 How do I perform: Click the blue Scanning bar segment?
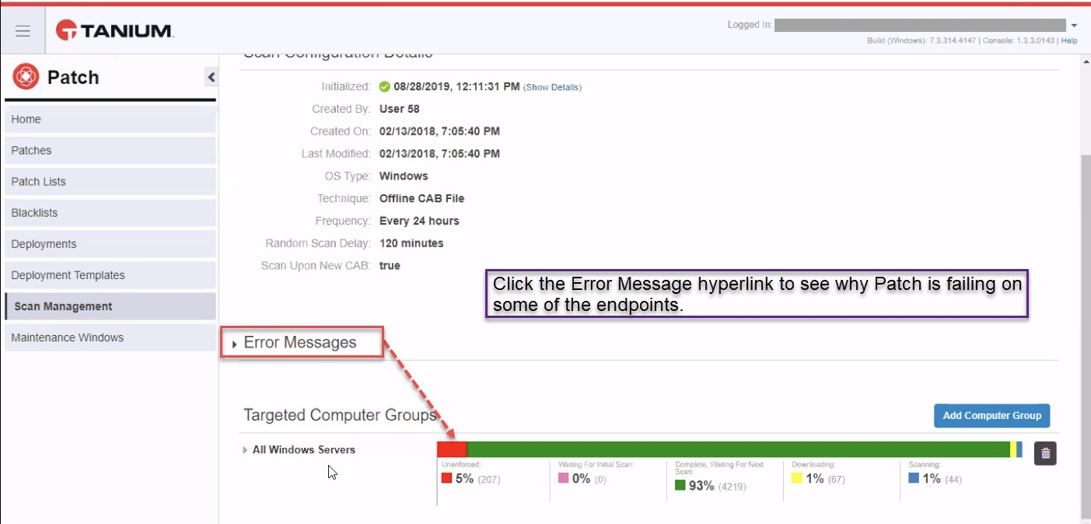(x=1019, y=449)
